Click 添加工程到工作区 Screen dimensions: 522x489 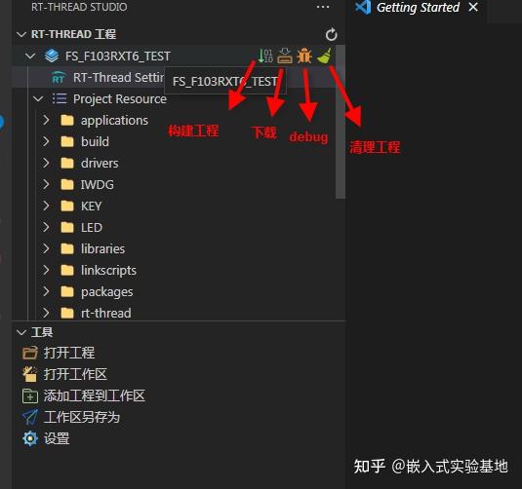click(95, 395)
